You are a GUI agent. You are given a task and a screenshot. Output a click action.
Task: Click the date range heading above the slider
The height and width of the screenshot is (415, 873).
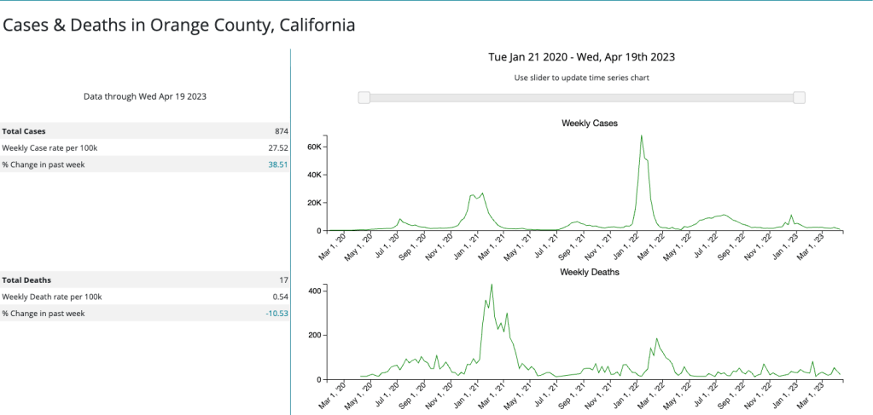point(581,57)
